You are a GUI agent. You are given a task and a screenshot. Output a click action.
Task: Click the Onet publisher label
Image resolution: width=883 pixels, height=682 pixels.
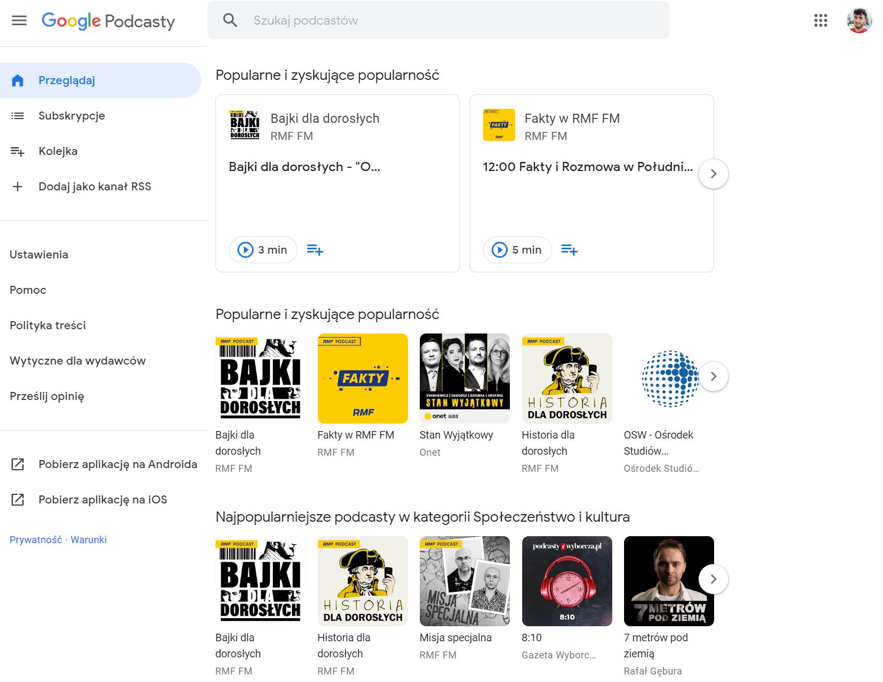coord(430,452)
